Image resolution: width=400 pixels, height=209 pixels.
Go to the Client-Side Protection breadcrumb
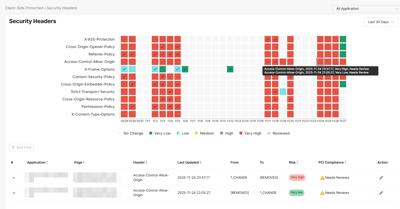click(24, 8)
